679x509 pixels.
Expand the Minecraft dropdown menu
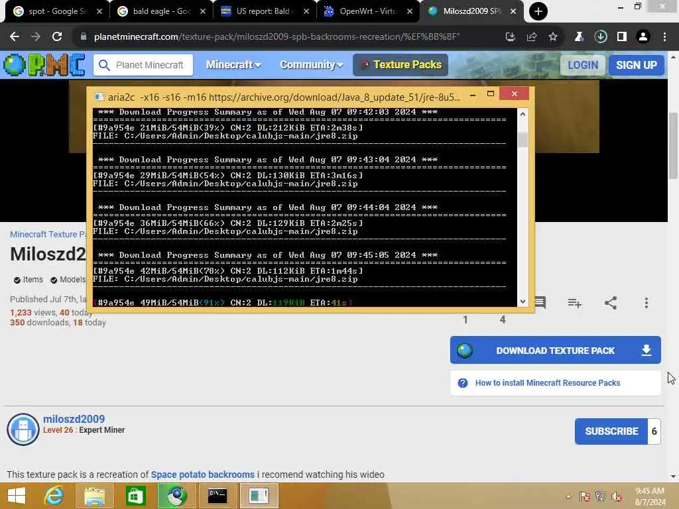[x=233, y=65]
